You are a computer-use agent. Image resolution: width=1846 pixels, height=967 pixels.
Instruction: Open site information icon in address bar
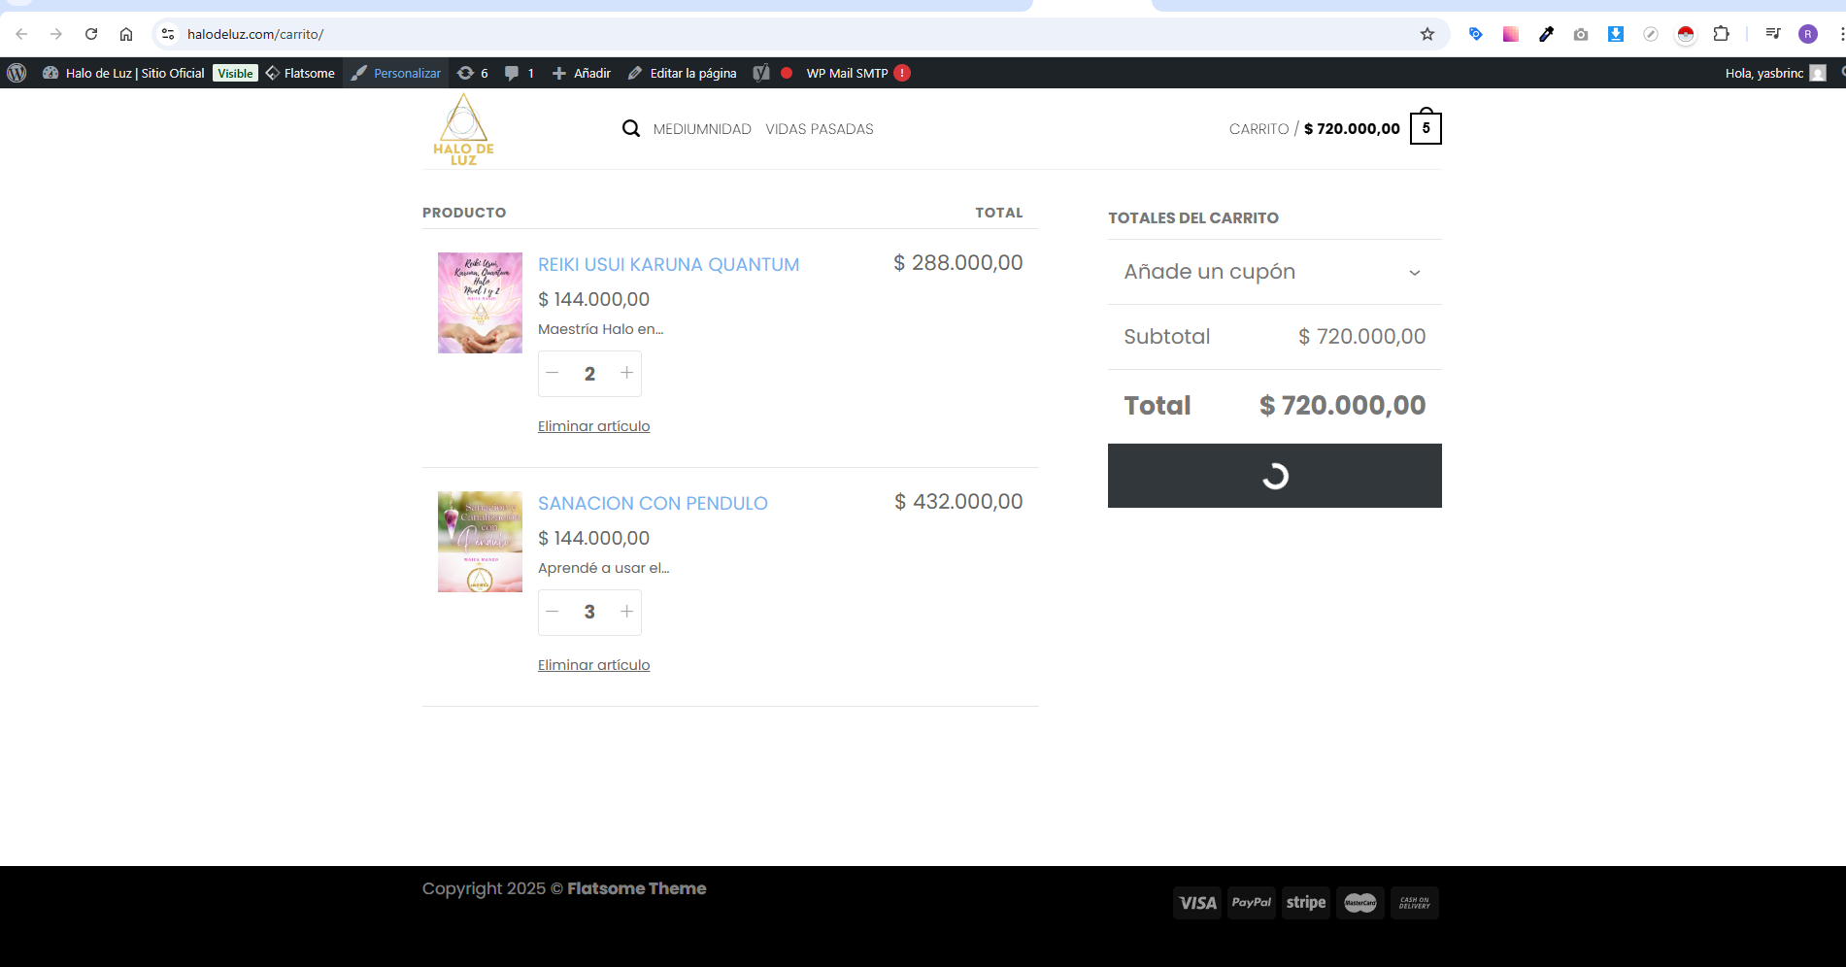(x=168, y=34)
